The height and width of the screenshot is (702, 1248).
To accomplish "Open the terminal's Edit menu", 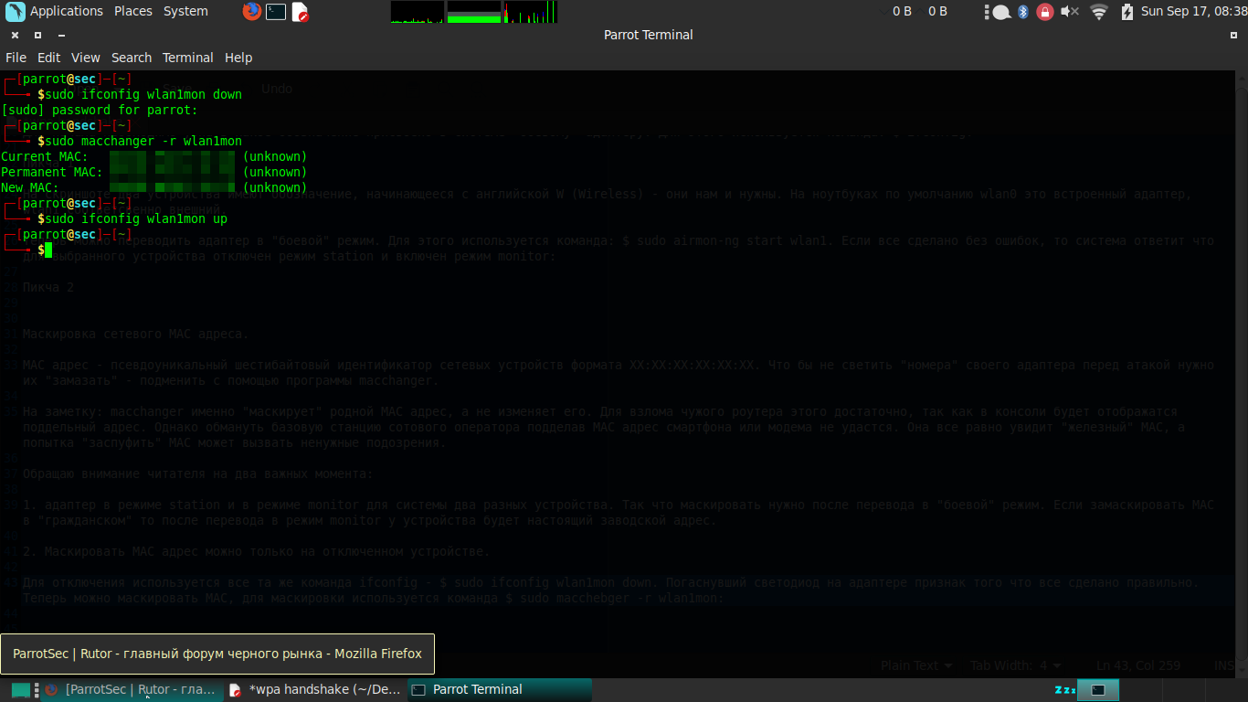I will coord(48,58).
